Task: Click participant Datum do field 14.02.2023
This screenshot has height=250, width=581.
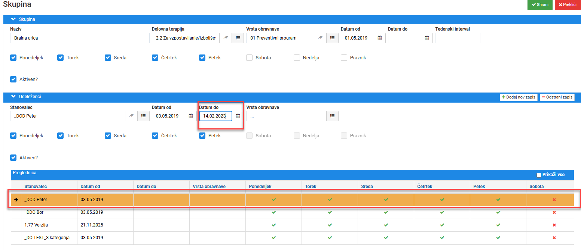Action: pyautogui.click(x=215, y=116)
